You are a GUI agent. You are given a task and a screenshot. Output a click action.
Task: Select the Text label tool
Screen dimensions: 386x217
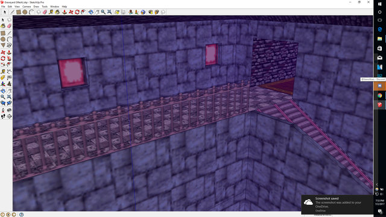10,78
